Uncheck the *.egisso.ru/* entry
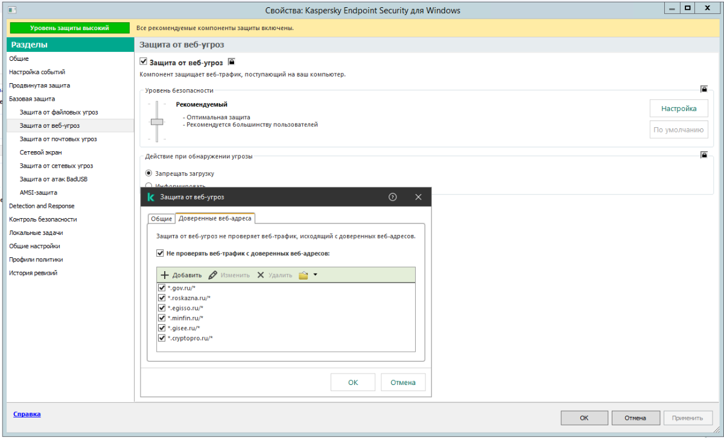The image size is (724, 438). point(162,308)
